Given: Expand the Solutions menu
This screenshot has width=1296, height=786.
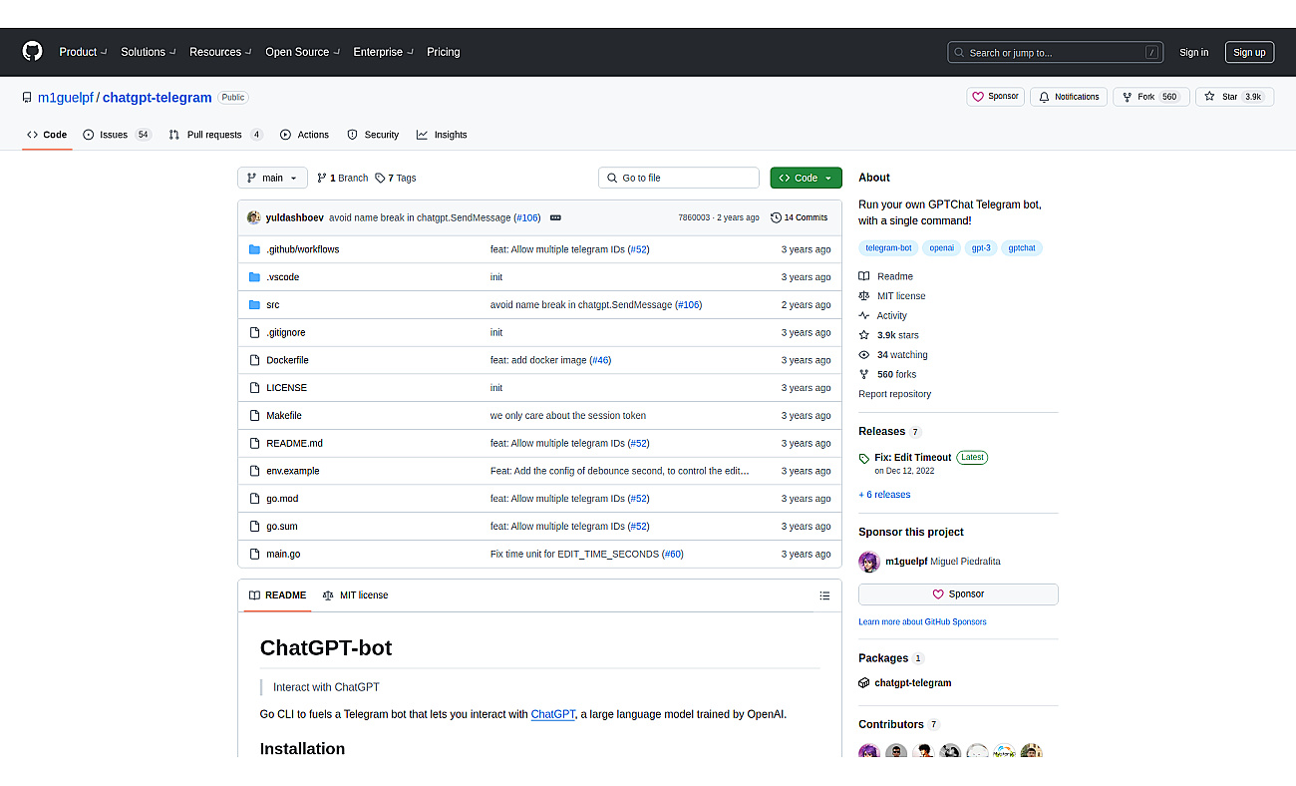Looking at the screenshot, I should tap(149, 52).
